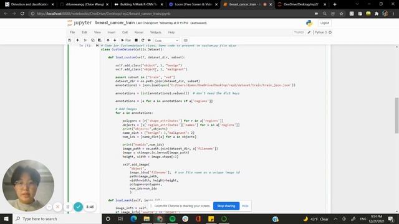399x224 pixels.
Task: Open the Kernel menu
Action: 138,32
